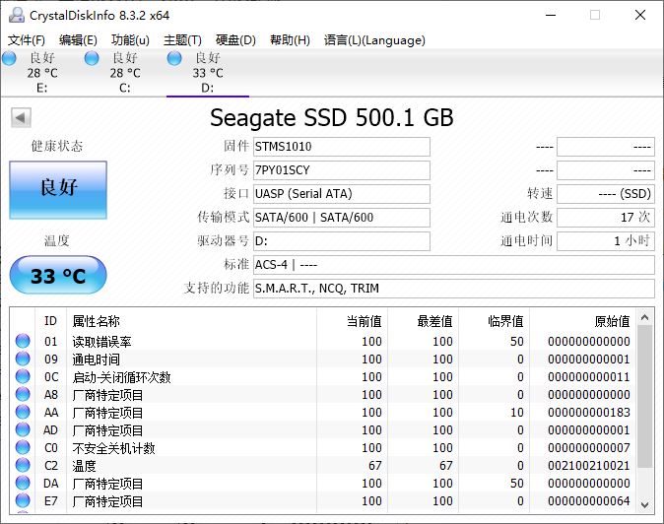The width and height of the screenshot is (664, 524).
Task: Click the firmware field STMS1010
Action: pos(342,147)
